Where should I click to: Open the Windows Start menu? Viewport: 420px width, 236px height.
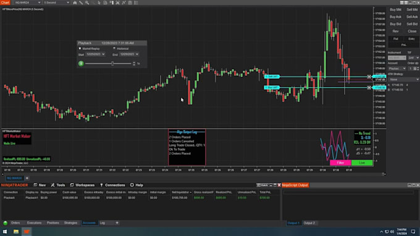pyautogui.click(x=5, y=232)
